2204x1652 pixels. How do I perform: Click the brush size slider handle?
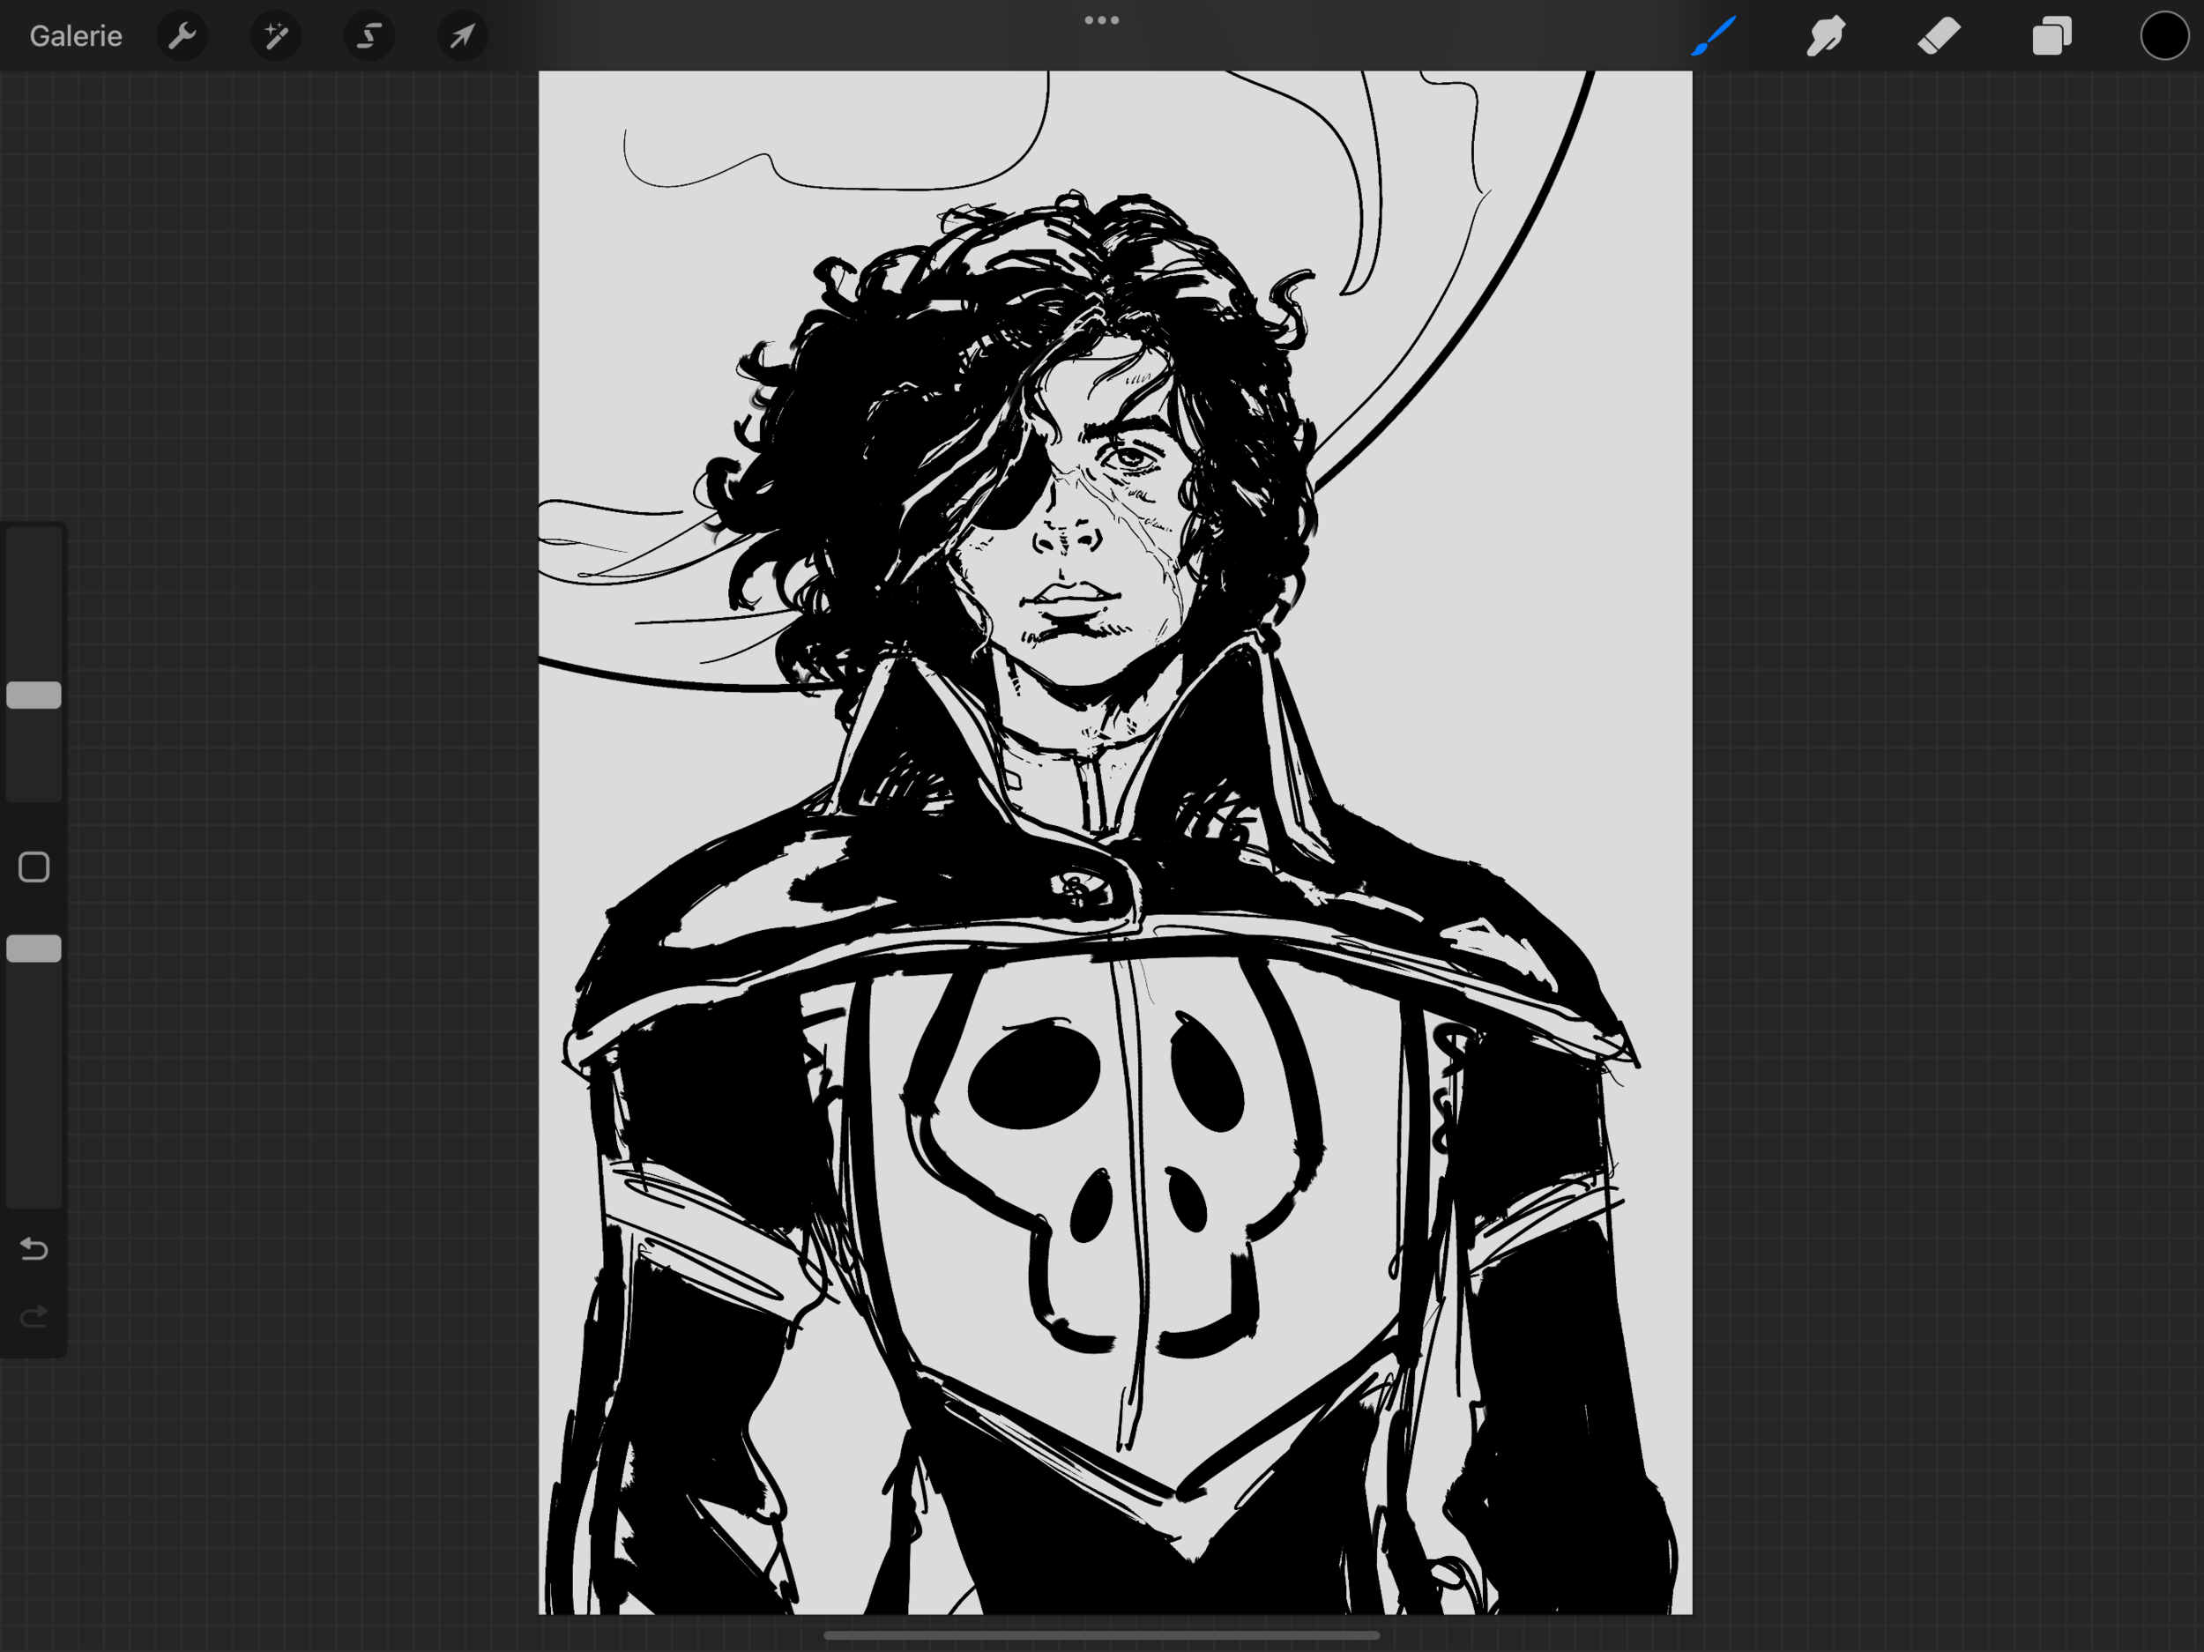34,695
